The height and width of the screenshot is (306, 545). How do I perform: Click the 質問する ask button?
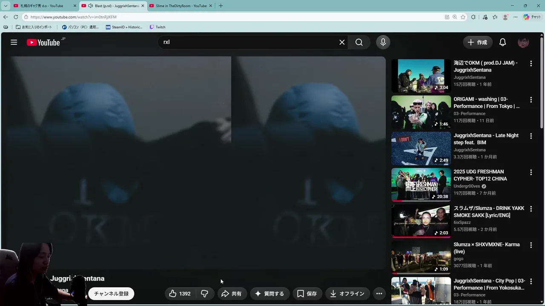click(x=270, y=294)
